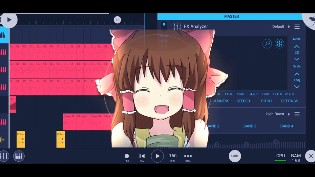Freeze the analyzer with the snowflake
This screenshot has height=177, width=315.
click(279, 44)
